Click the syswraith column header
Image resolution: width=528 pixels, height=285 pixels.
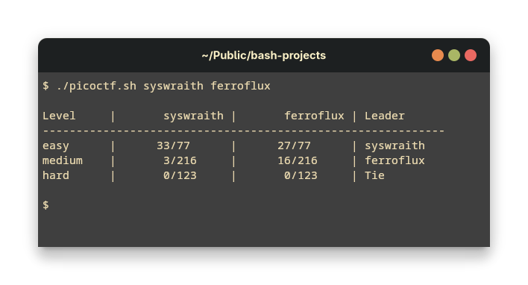point(193,116)
